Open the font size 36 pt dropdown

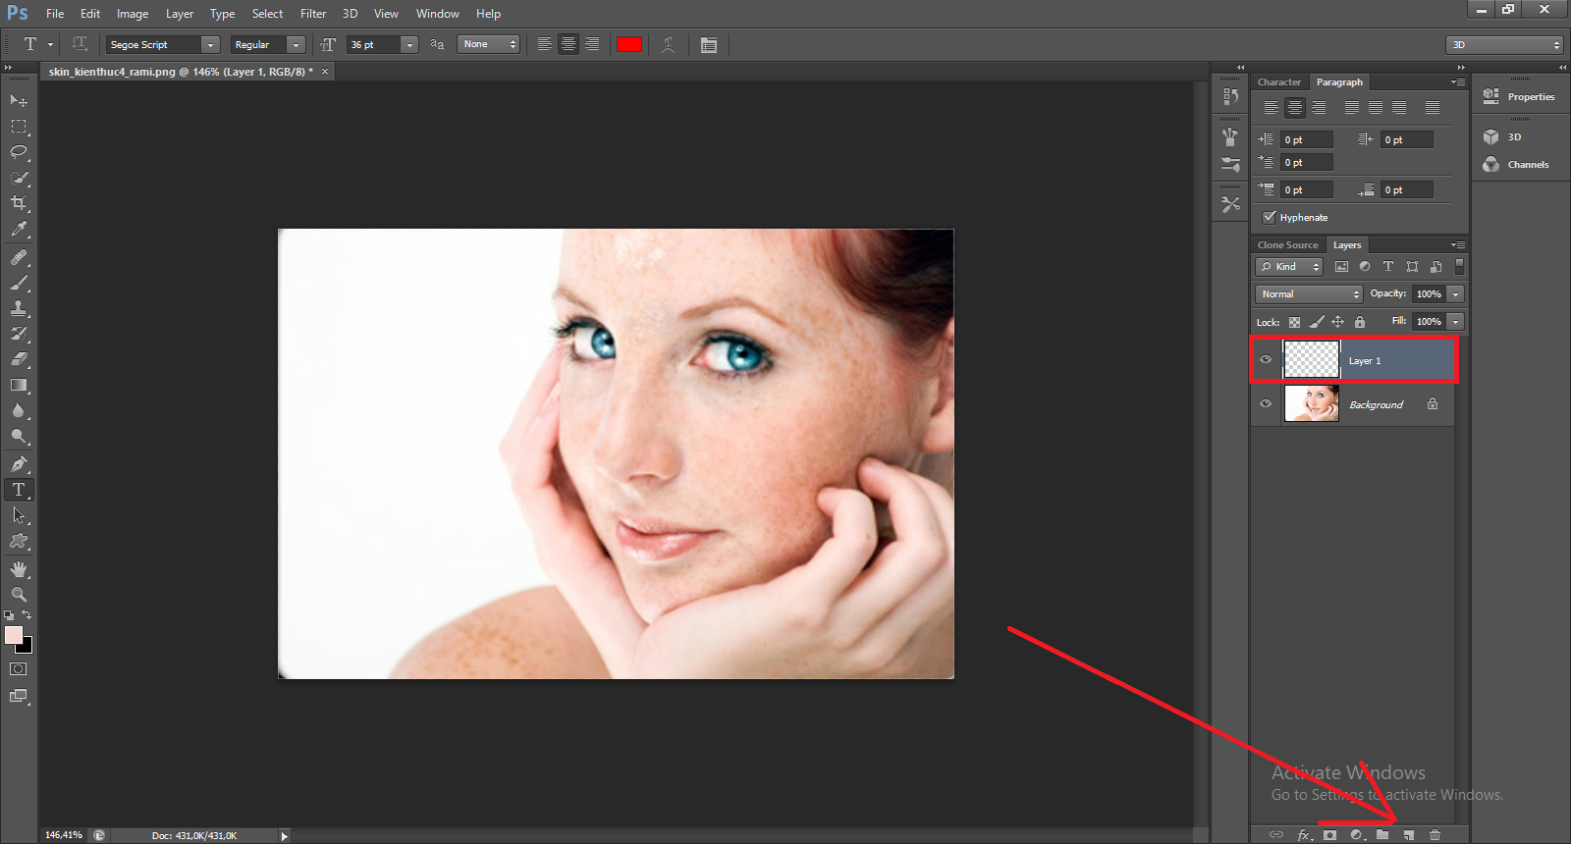click(x=409, y=45)
